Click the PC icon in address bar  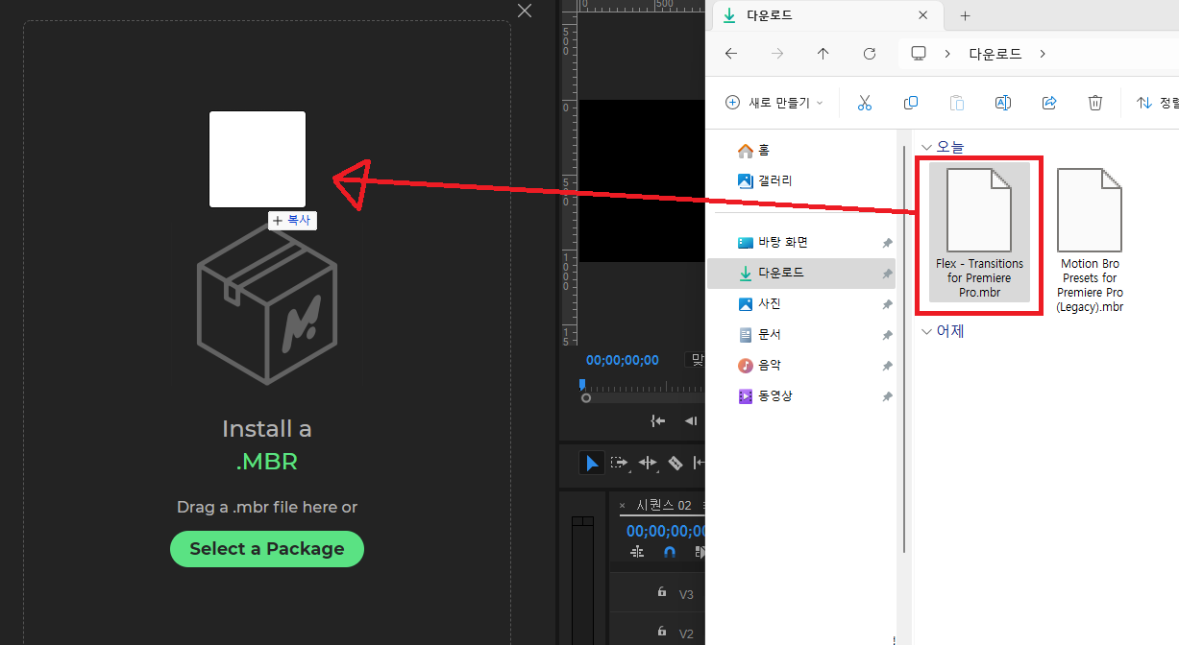coord(919,54)
